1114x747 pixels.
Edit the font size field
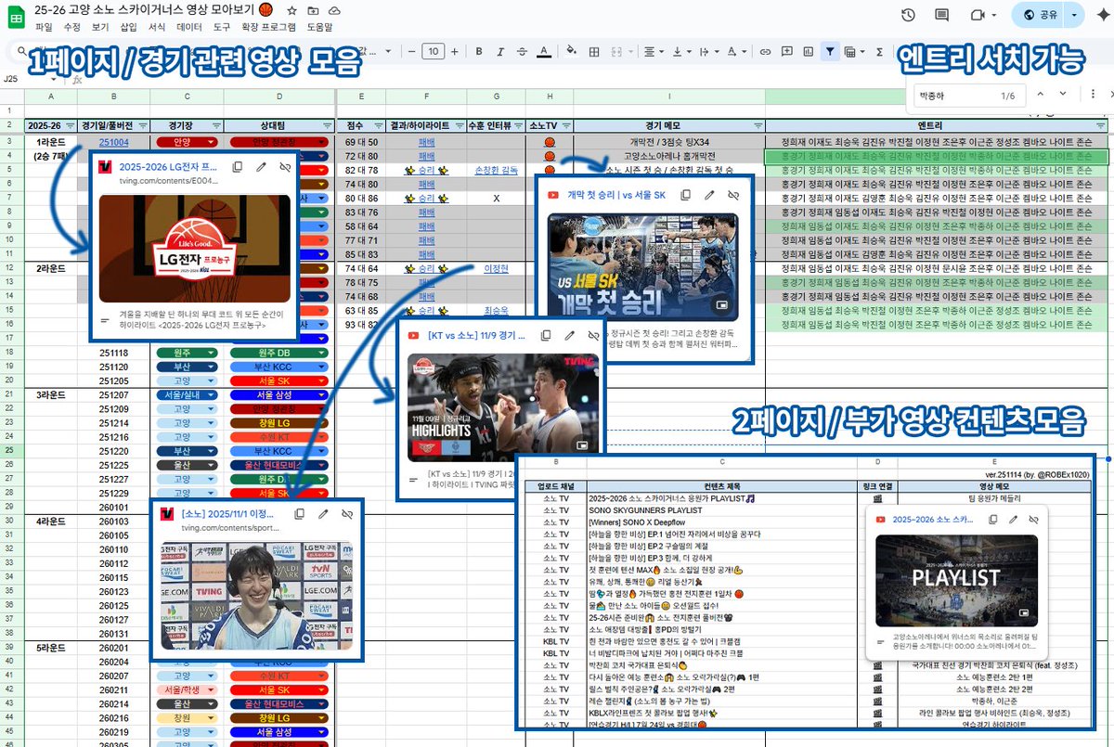tap(434, 52)
